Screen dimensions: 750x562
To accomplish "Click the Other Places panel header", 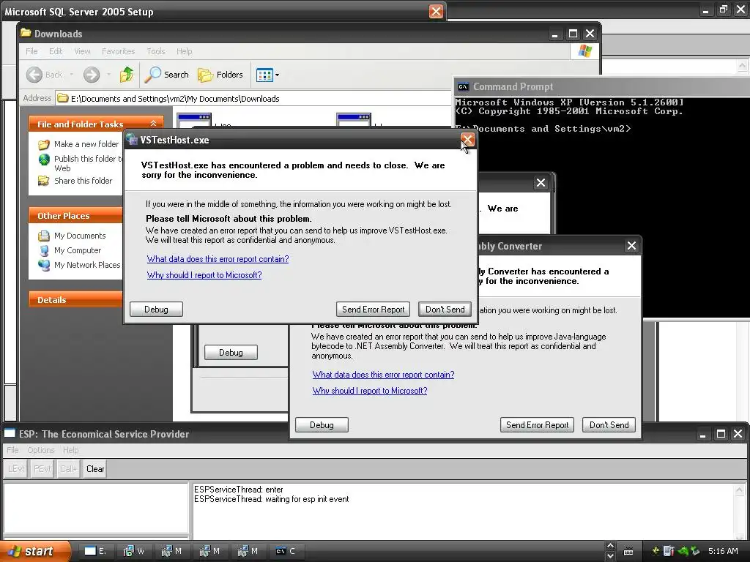I will 75,216.
